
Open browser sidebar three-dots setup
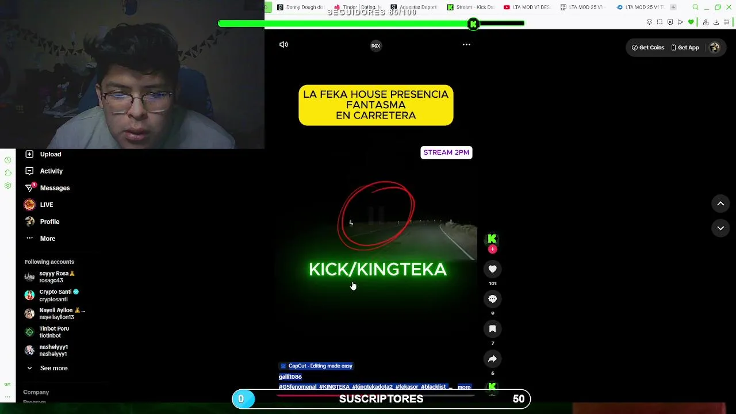pos(7,397)
